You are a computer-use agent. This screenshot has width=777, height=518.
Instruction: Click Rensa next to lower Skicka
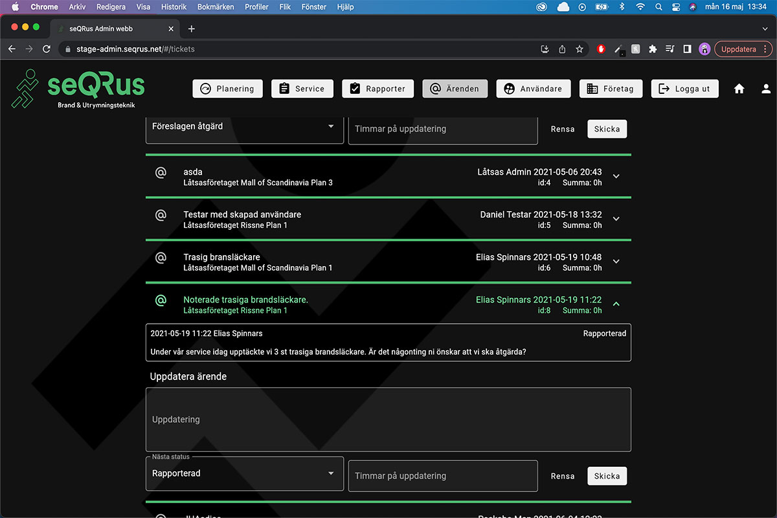[562, 476]
